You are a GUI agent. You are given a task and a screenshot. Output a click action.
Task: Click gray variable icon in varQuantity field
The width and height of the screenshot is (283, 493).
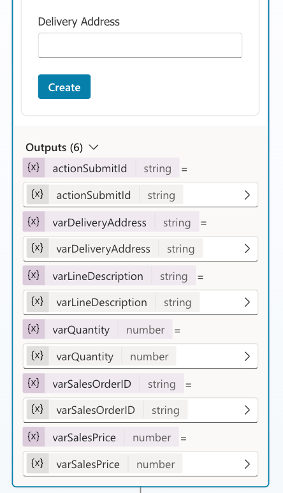tap(38, 356)
